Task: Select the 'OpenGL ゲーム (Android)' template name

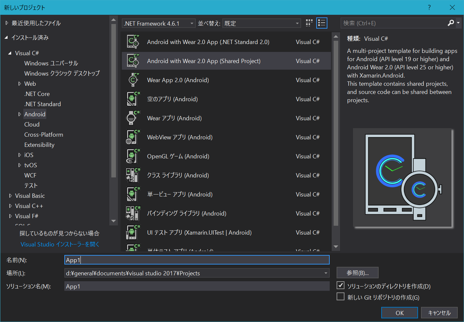Action: [x=178, y=156]
